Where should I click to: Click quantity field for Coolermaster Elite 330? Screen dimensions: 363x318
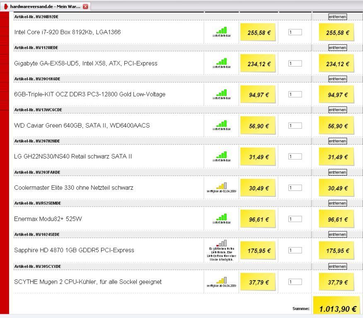point(295,188)
